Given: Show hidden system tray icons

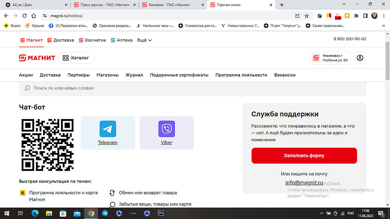Looking at the screenshot, I should 322,213.
